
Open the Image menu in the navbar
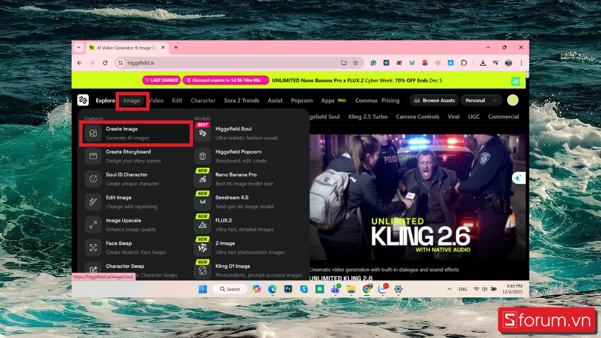(132, 101)
